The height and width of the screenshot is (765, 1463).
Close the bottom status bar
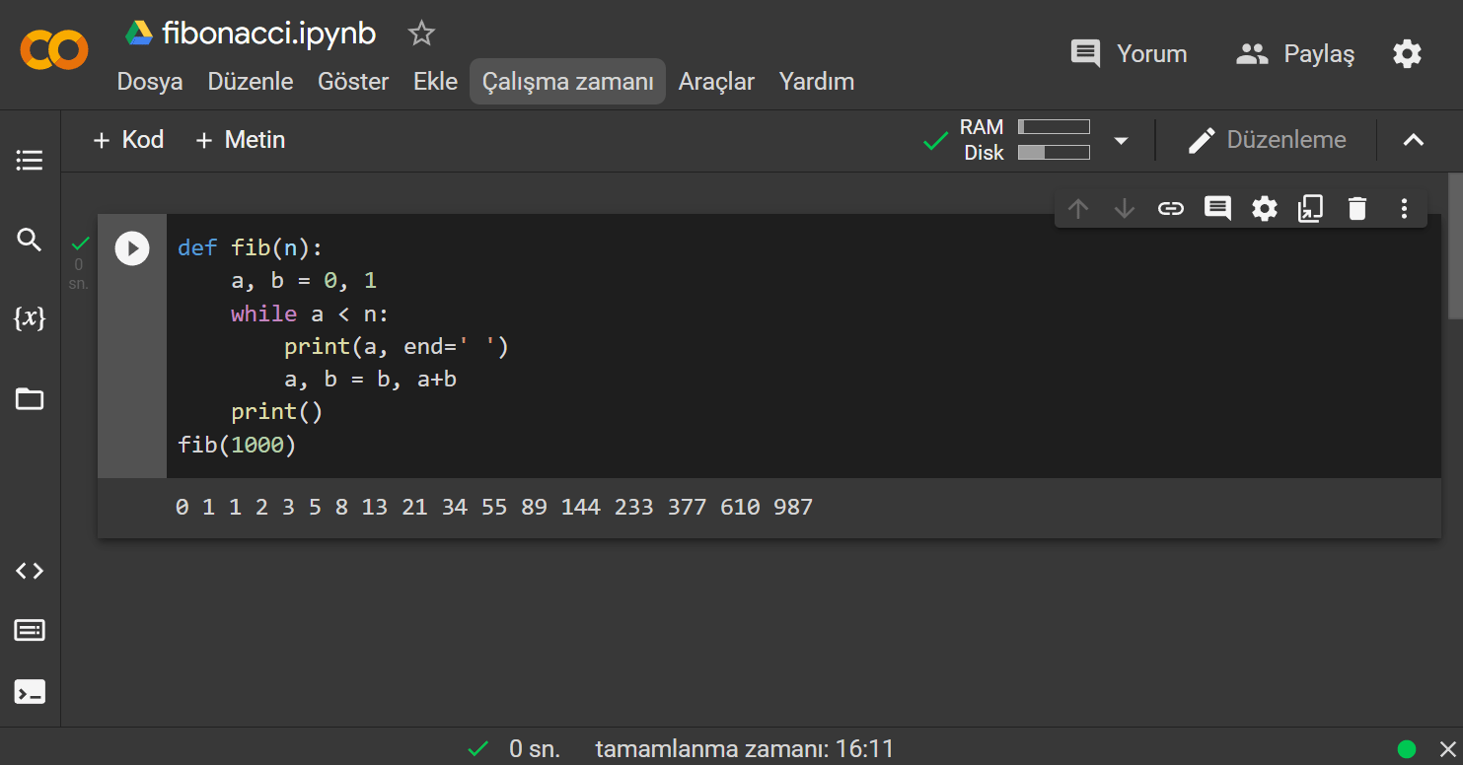point(1447,748)
